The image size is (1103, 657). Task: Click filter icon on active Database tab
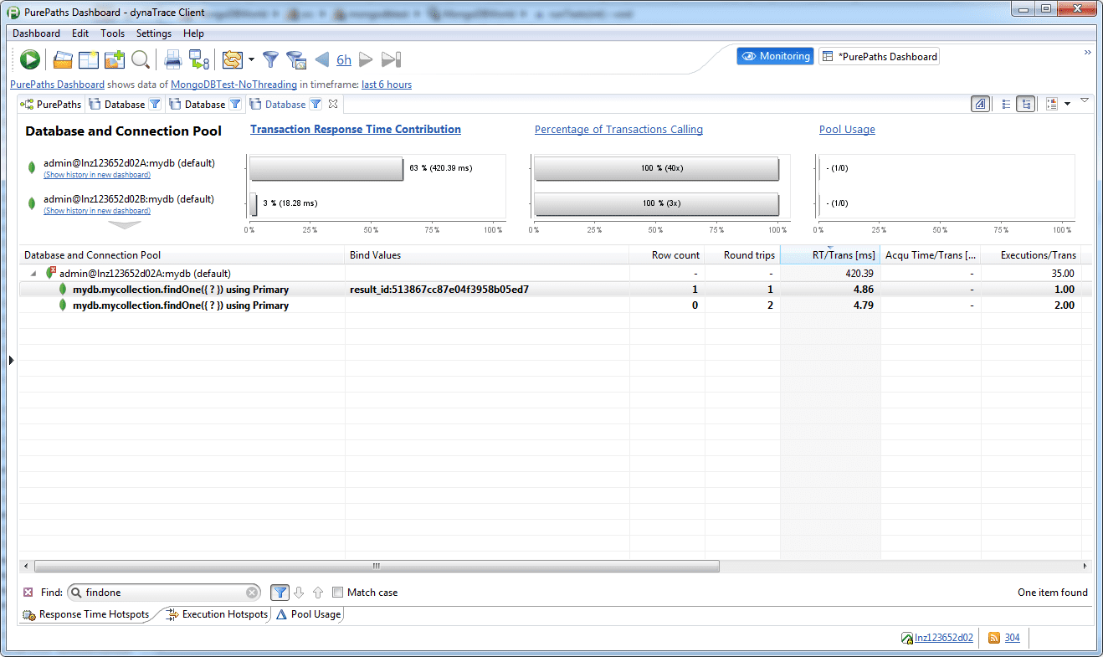pyautogui.click(x=316, y=105)
